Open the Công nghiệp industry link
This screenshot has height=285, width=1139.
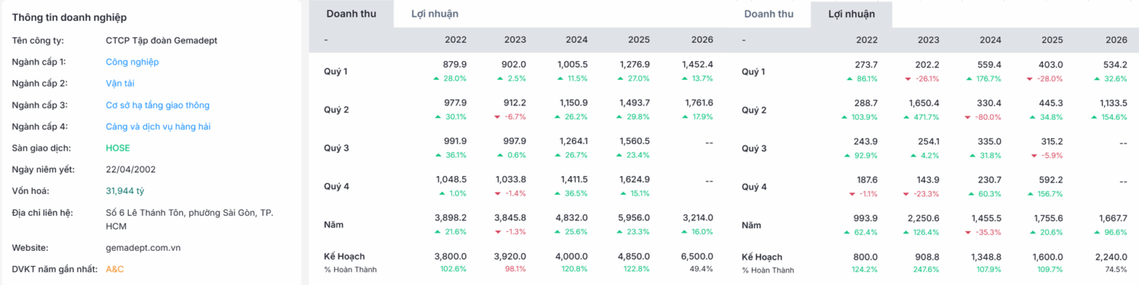pyautogui.click(x=132, y=62)
